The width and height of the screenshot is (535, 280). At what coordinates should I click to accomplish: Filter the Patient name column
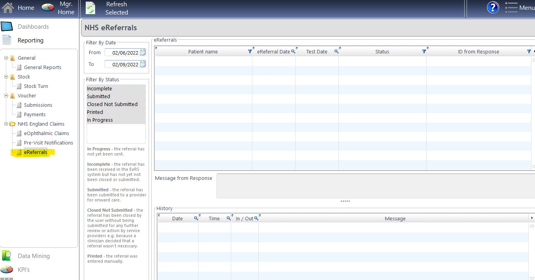tap(250, 51)
